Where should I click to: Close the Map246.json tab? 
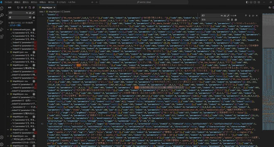point(54,8)
